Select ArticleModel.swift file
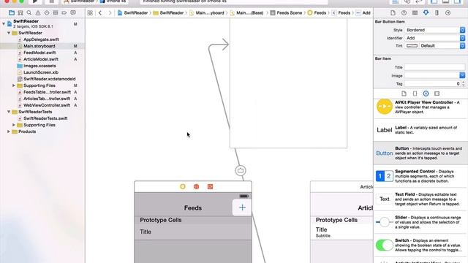Screen dimensions: 468x263 [41, 59]
